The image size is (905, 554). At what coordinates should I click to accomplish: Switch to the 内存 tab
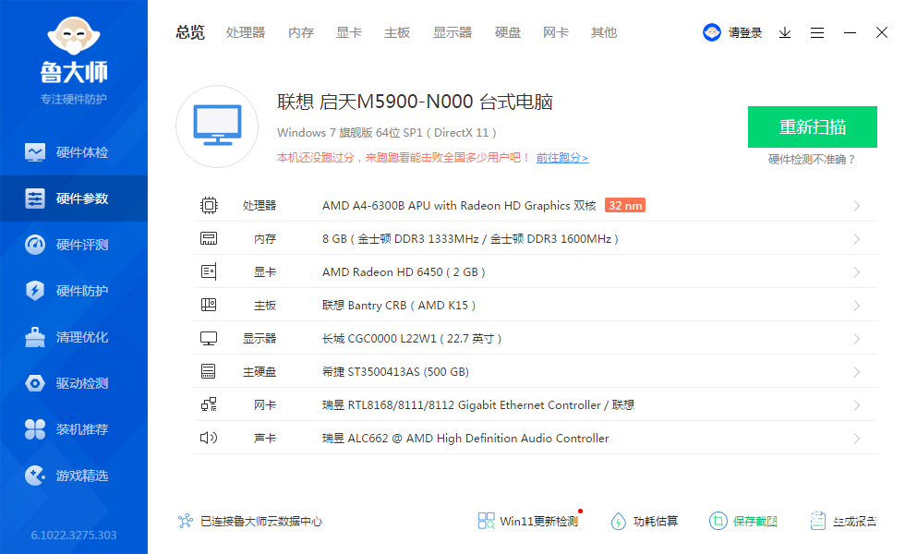(301, 33)
